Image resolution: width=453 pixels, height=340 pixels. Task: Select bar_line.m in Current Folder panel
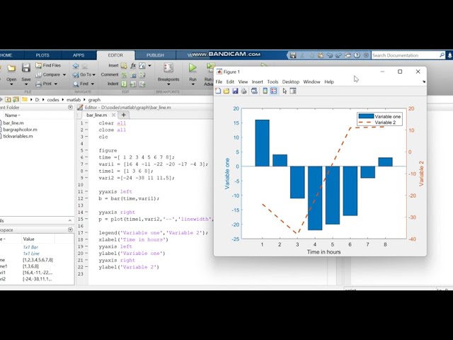coord(13,123)
